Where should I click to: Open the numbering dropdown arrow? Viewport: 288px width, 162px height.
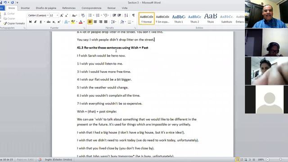(101, 15)
